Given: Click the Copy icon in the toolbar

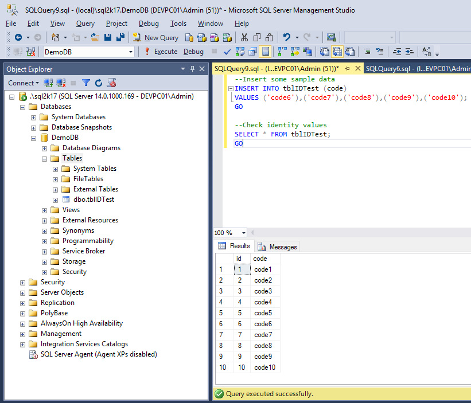Looking at the screenshot, I should (x=257, y=37).
